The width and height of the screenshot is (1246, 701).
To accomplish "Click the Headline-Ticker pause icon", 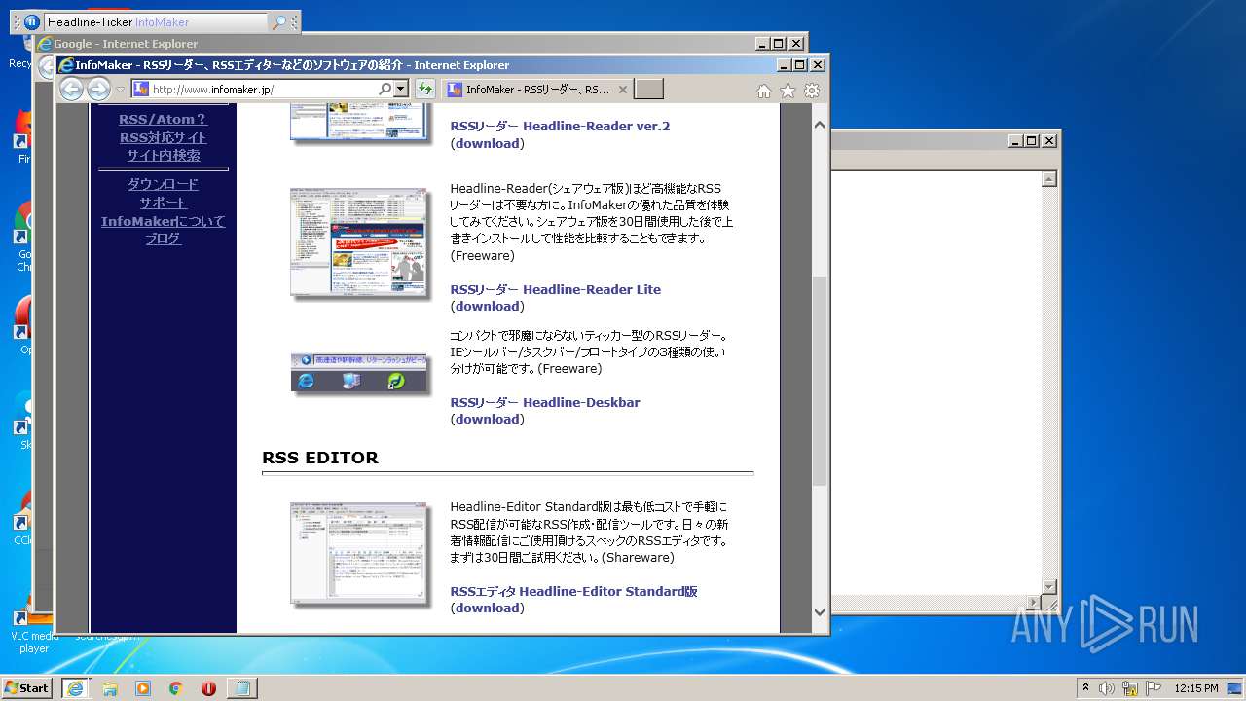I will 30,21.
